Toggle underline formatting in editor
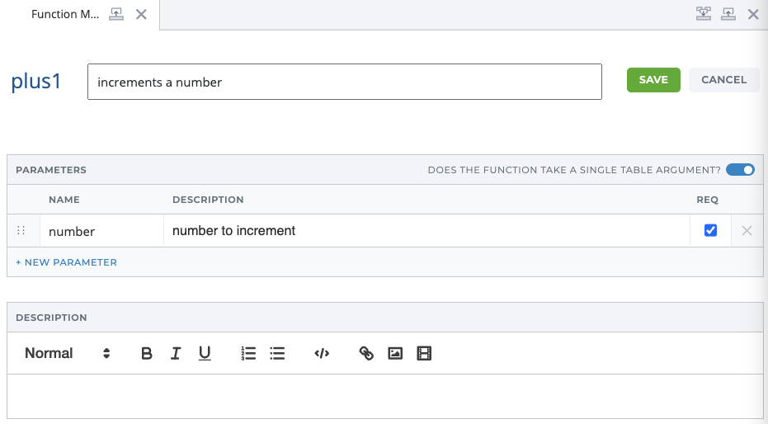Screen dimensions: 768x424 click(x=205, y=354)
